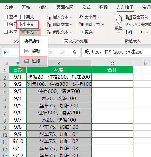The height and width of the screenshot is (157, 151).
Task: Click the 删除文本 delete text icon
Action: (x=49, y=24)
